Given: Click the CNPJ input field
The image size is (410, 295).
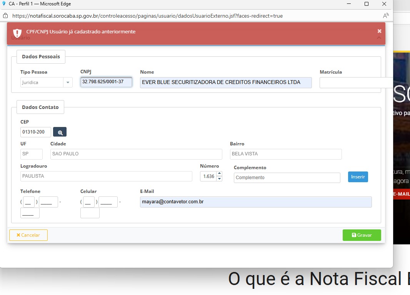Looking at the screenshot, I should (106, 82).
